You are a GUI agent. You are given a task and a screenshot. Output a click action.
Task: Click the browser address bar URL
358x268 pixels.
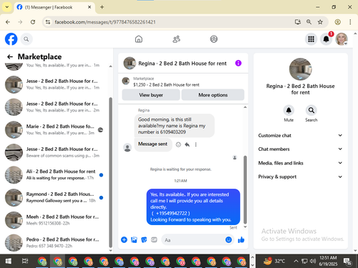pos(105,22)
